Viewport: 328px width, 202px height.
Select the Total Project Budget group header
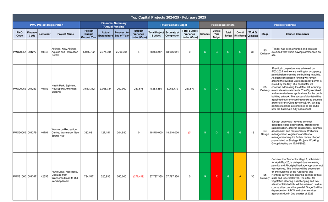173,25
